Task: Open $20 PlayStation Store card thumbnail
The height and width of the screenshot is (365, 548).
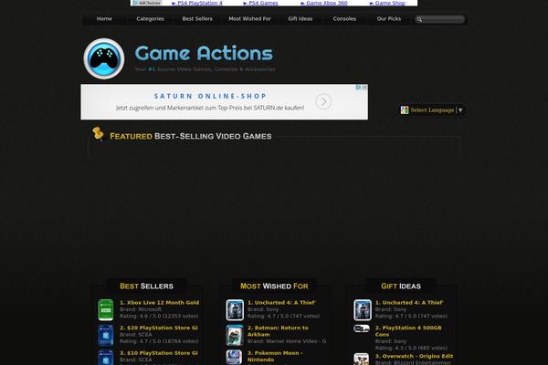Action: pyautogui.click(x=106, y=335)
